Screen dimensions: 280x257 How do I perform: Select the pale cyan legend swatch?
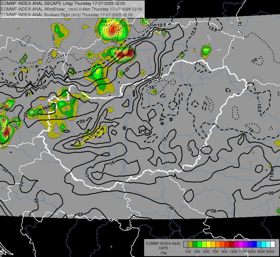tap(268, 244)
